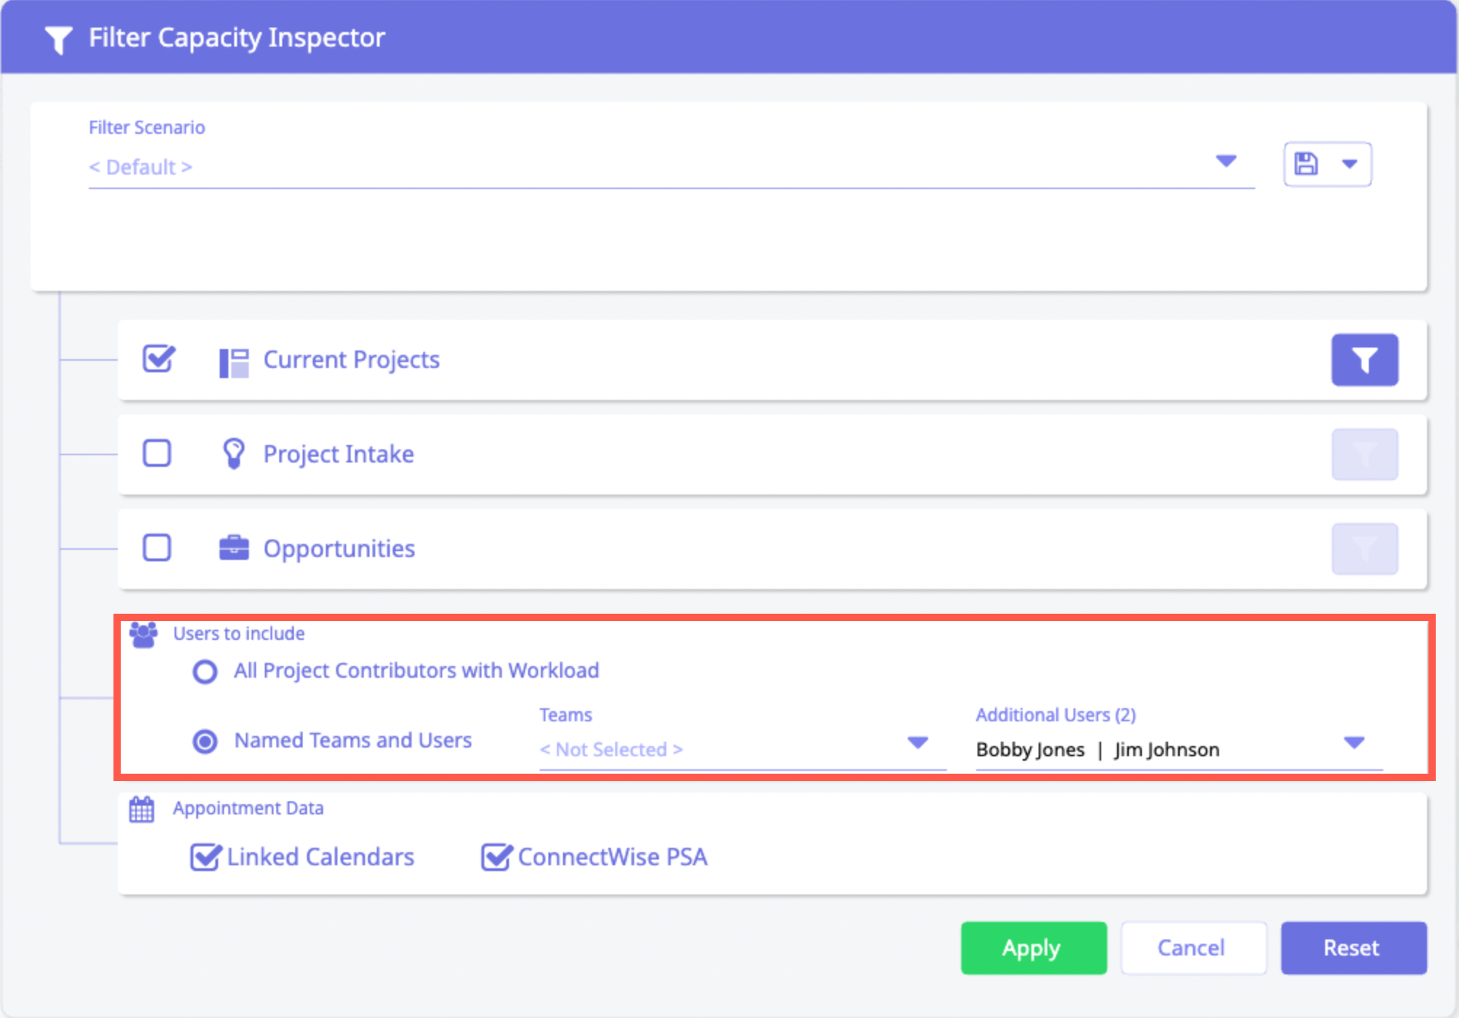Choose the Named Teams and Users option
Viewport: 1459px width, 1018px height.
[205, 741]
